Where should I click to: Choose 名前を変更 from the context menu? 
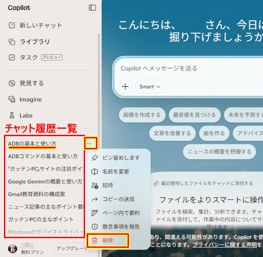118,172
